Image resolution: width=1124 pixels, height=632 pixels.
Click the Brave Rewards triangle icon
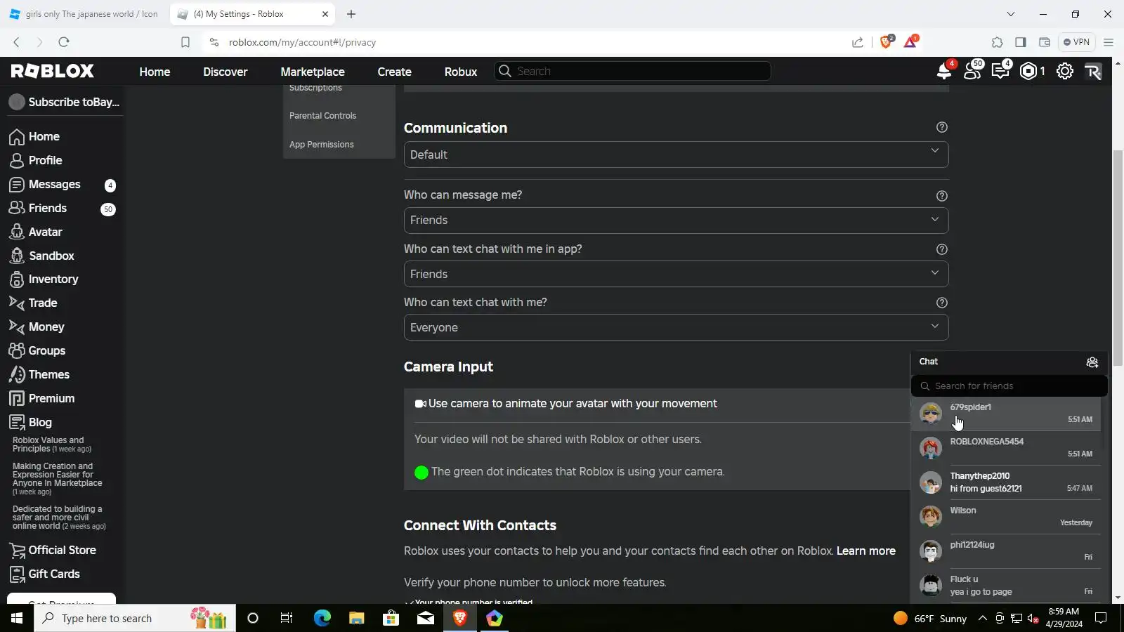[x=910, y=42]
